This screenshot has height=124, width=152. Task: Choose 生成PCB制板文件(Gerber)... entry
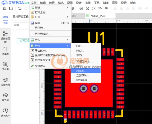click(50, 55)
